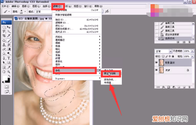Click the Quick Mask mode icon
This screenshot has height=125, width=196.
tap(7, 87)
